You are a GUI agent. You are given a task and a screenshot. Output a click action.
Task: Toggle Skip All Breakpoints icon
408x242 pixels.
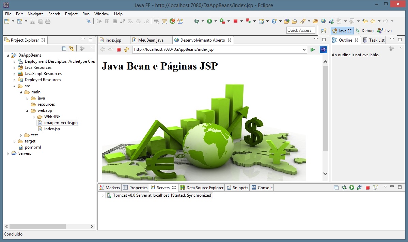click(89, 21)
